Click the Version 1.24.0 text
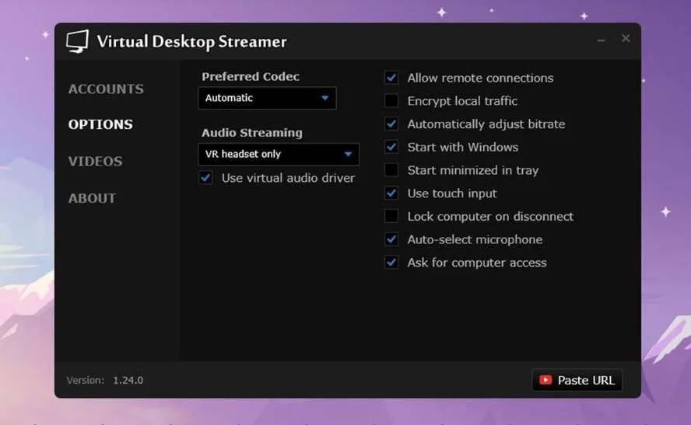The width and height of the screenshot is (691, 425). (x=105, y=380)
